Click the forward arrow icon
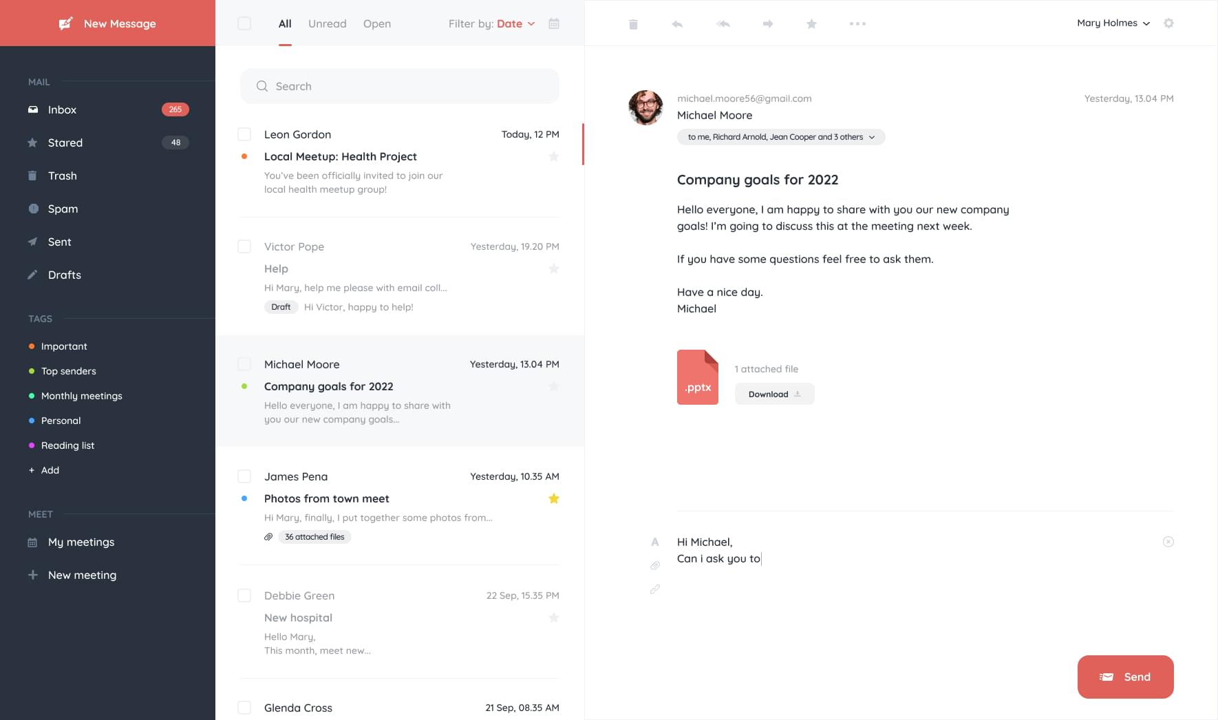Viewport: 1218px width, 720px height. (x=768, y=24)
